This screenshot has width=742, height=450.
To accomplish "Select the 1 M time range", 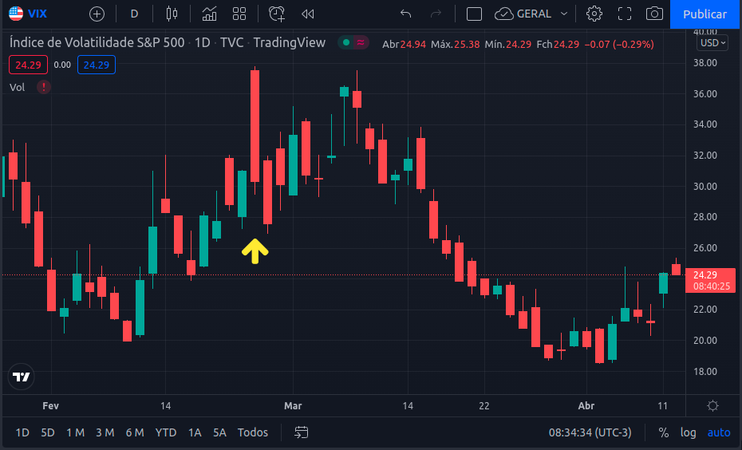I will click(75, 432).
